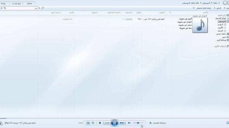Pause the song with the round blue button
229x128 pixels.
click(114, 123)
